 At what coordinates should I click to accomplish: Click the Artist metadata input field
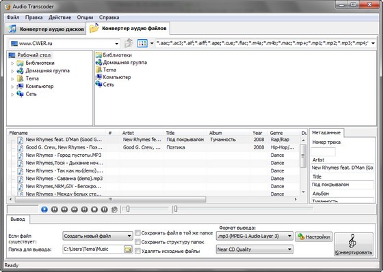click(343, 168)
